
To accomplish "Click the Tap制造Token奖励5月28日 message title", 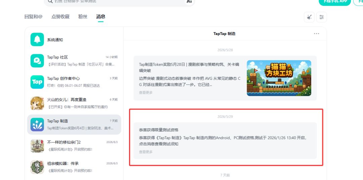I will tap(189, 67).
